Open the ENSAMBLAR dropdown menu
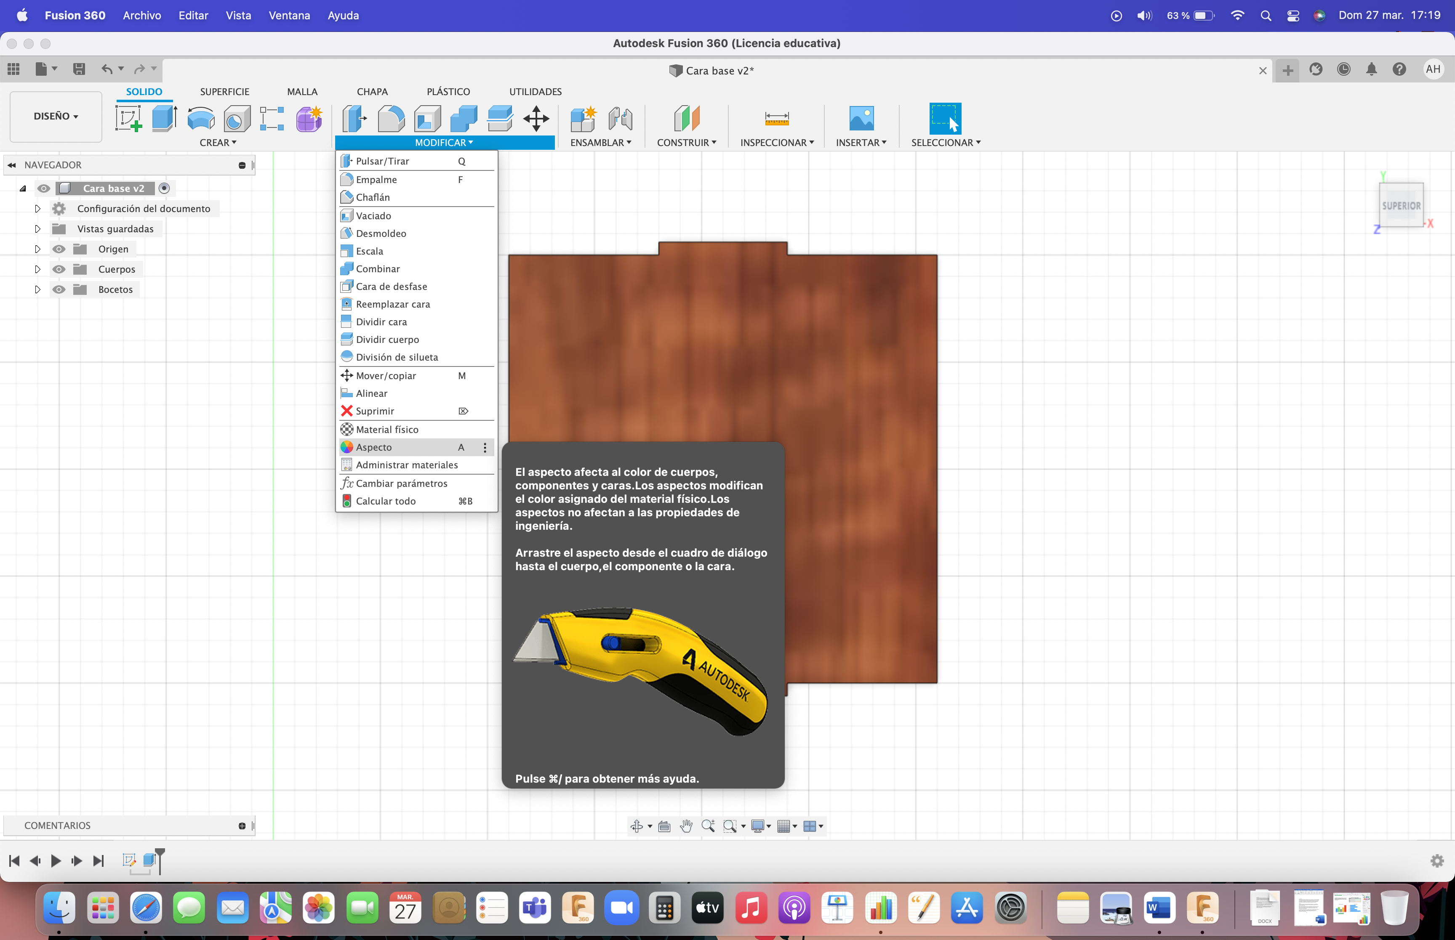The width and height of the screenshot is (1455, 940). (601, 142)
